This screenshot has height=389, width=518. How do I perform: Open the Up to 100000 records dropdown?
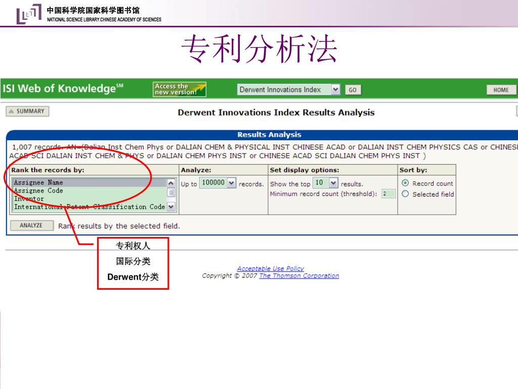click(x=218, y=182)
